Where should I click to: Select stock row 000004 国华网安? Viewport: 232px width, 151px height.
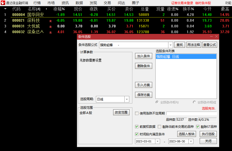click(116, 15)
